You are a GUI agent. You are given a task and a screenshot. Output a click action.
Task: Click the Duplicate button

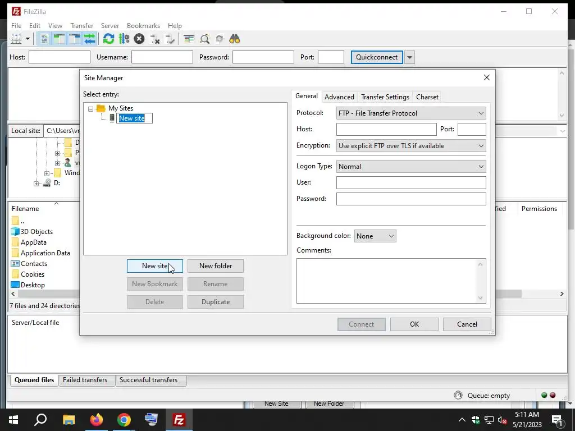pos(216,302)
